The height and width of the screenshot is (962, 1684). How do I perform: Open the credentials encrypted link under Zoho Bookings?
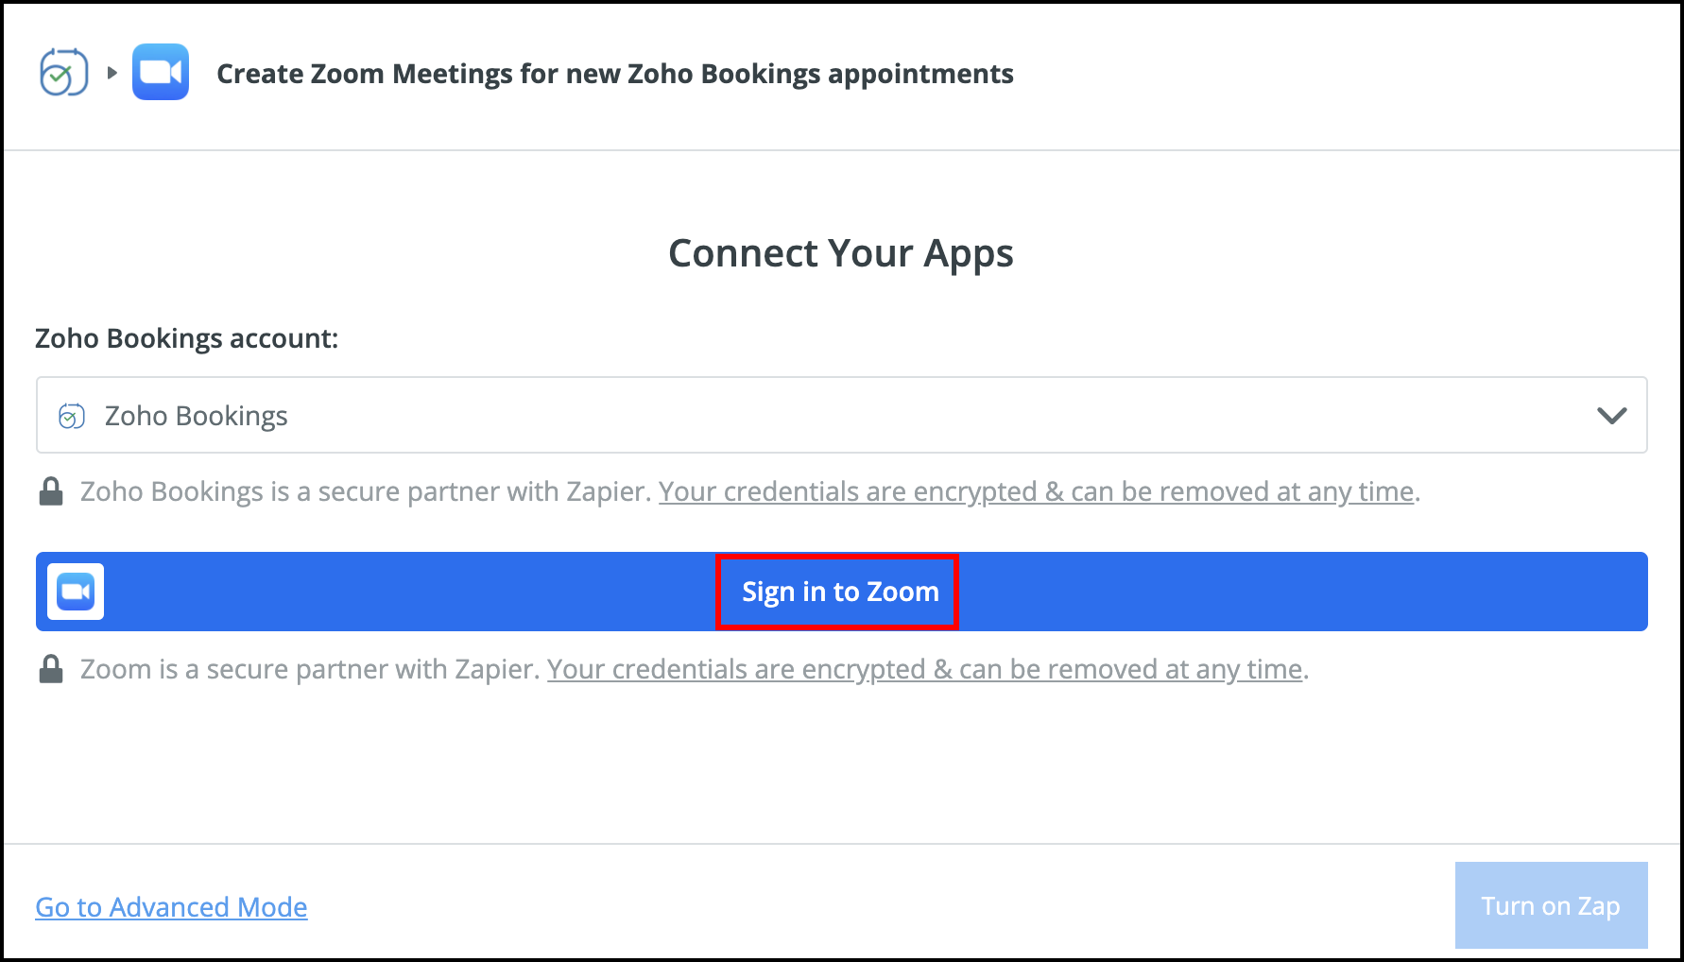click(x=1036, y=491)
